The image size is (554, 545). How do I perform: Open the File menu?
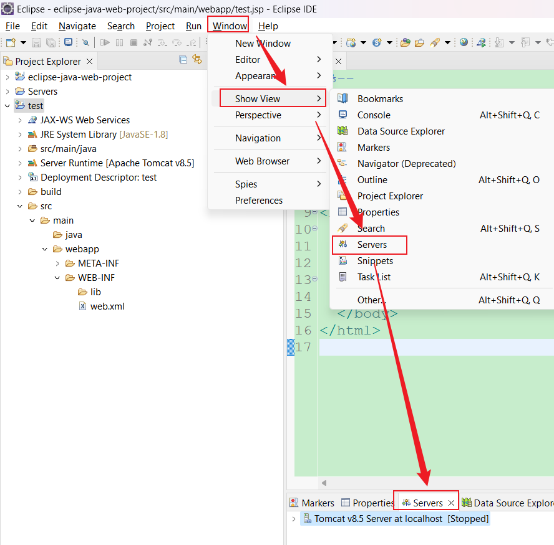12,26
